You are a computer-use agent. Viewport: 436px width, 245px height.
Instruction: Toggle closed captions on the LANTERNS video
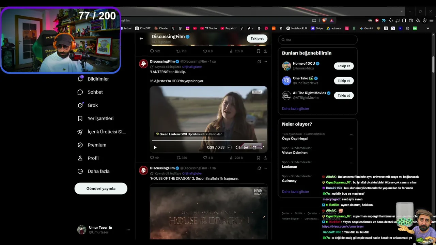click(x=230, y=147)
